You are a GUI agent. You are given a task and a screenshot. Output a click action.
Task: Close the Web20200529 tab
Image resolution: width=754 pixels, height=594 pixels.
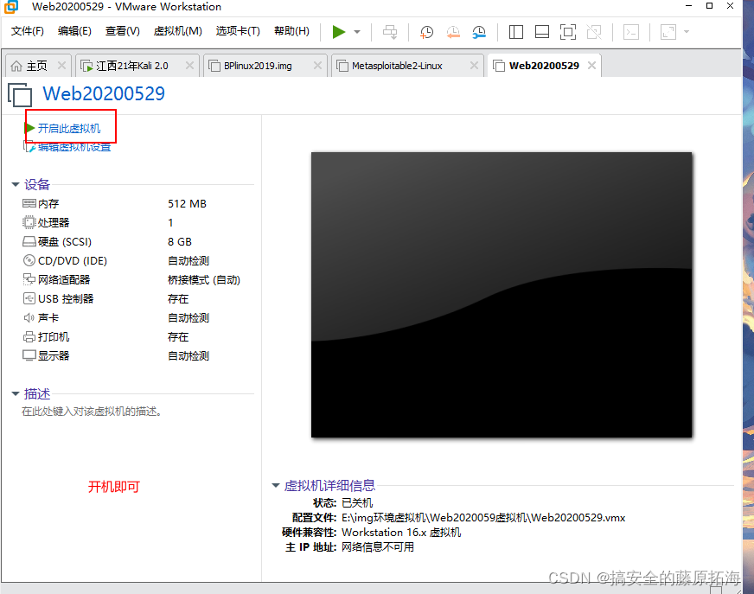click(591, 66)
